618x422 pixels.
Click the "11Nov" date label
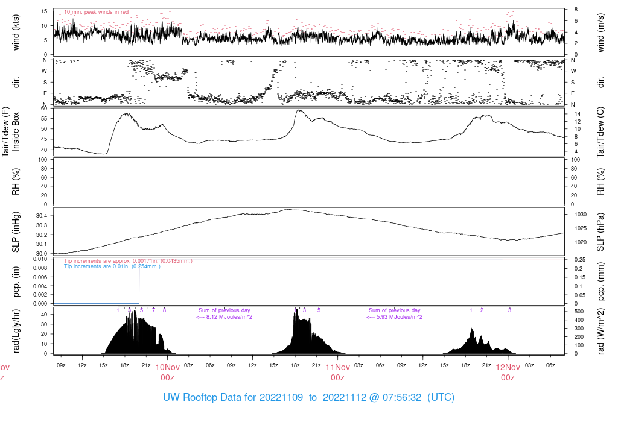coord(338,367)
